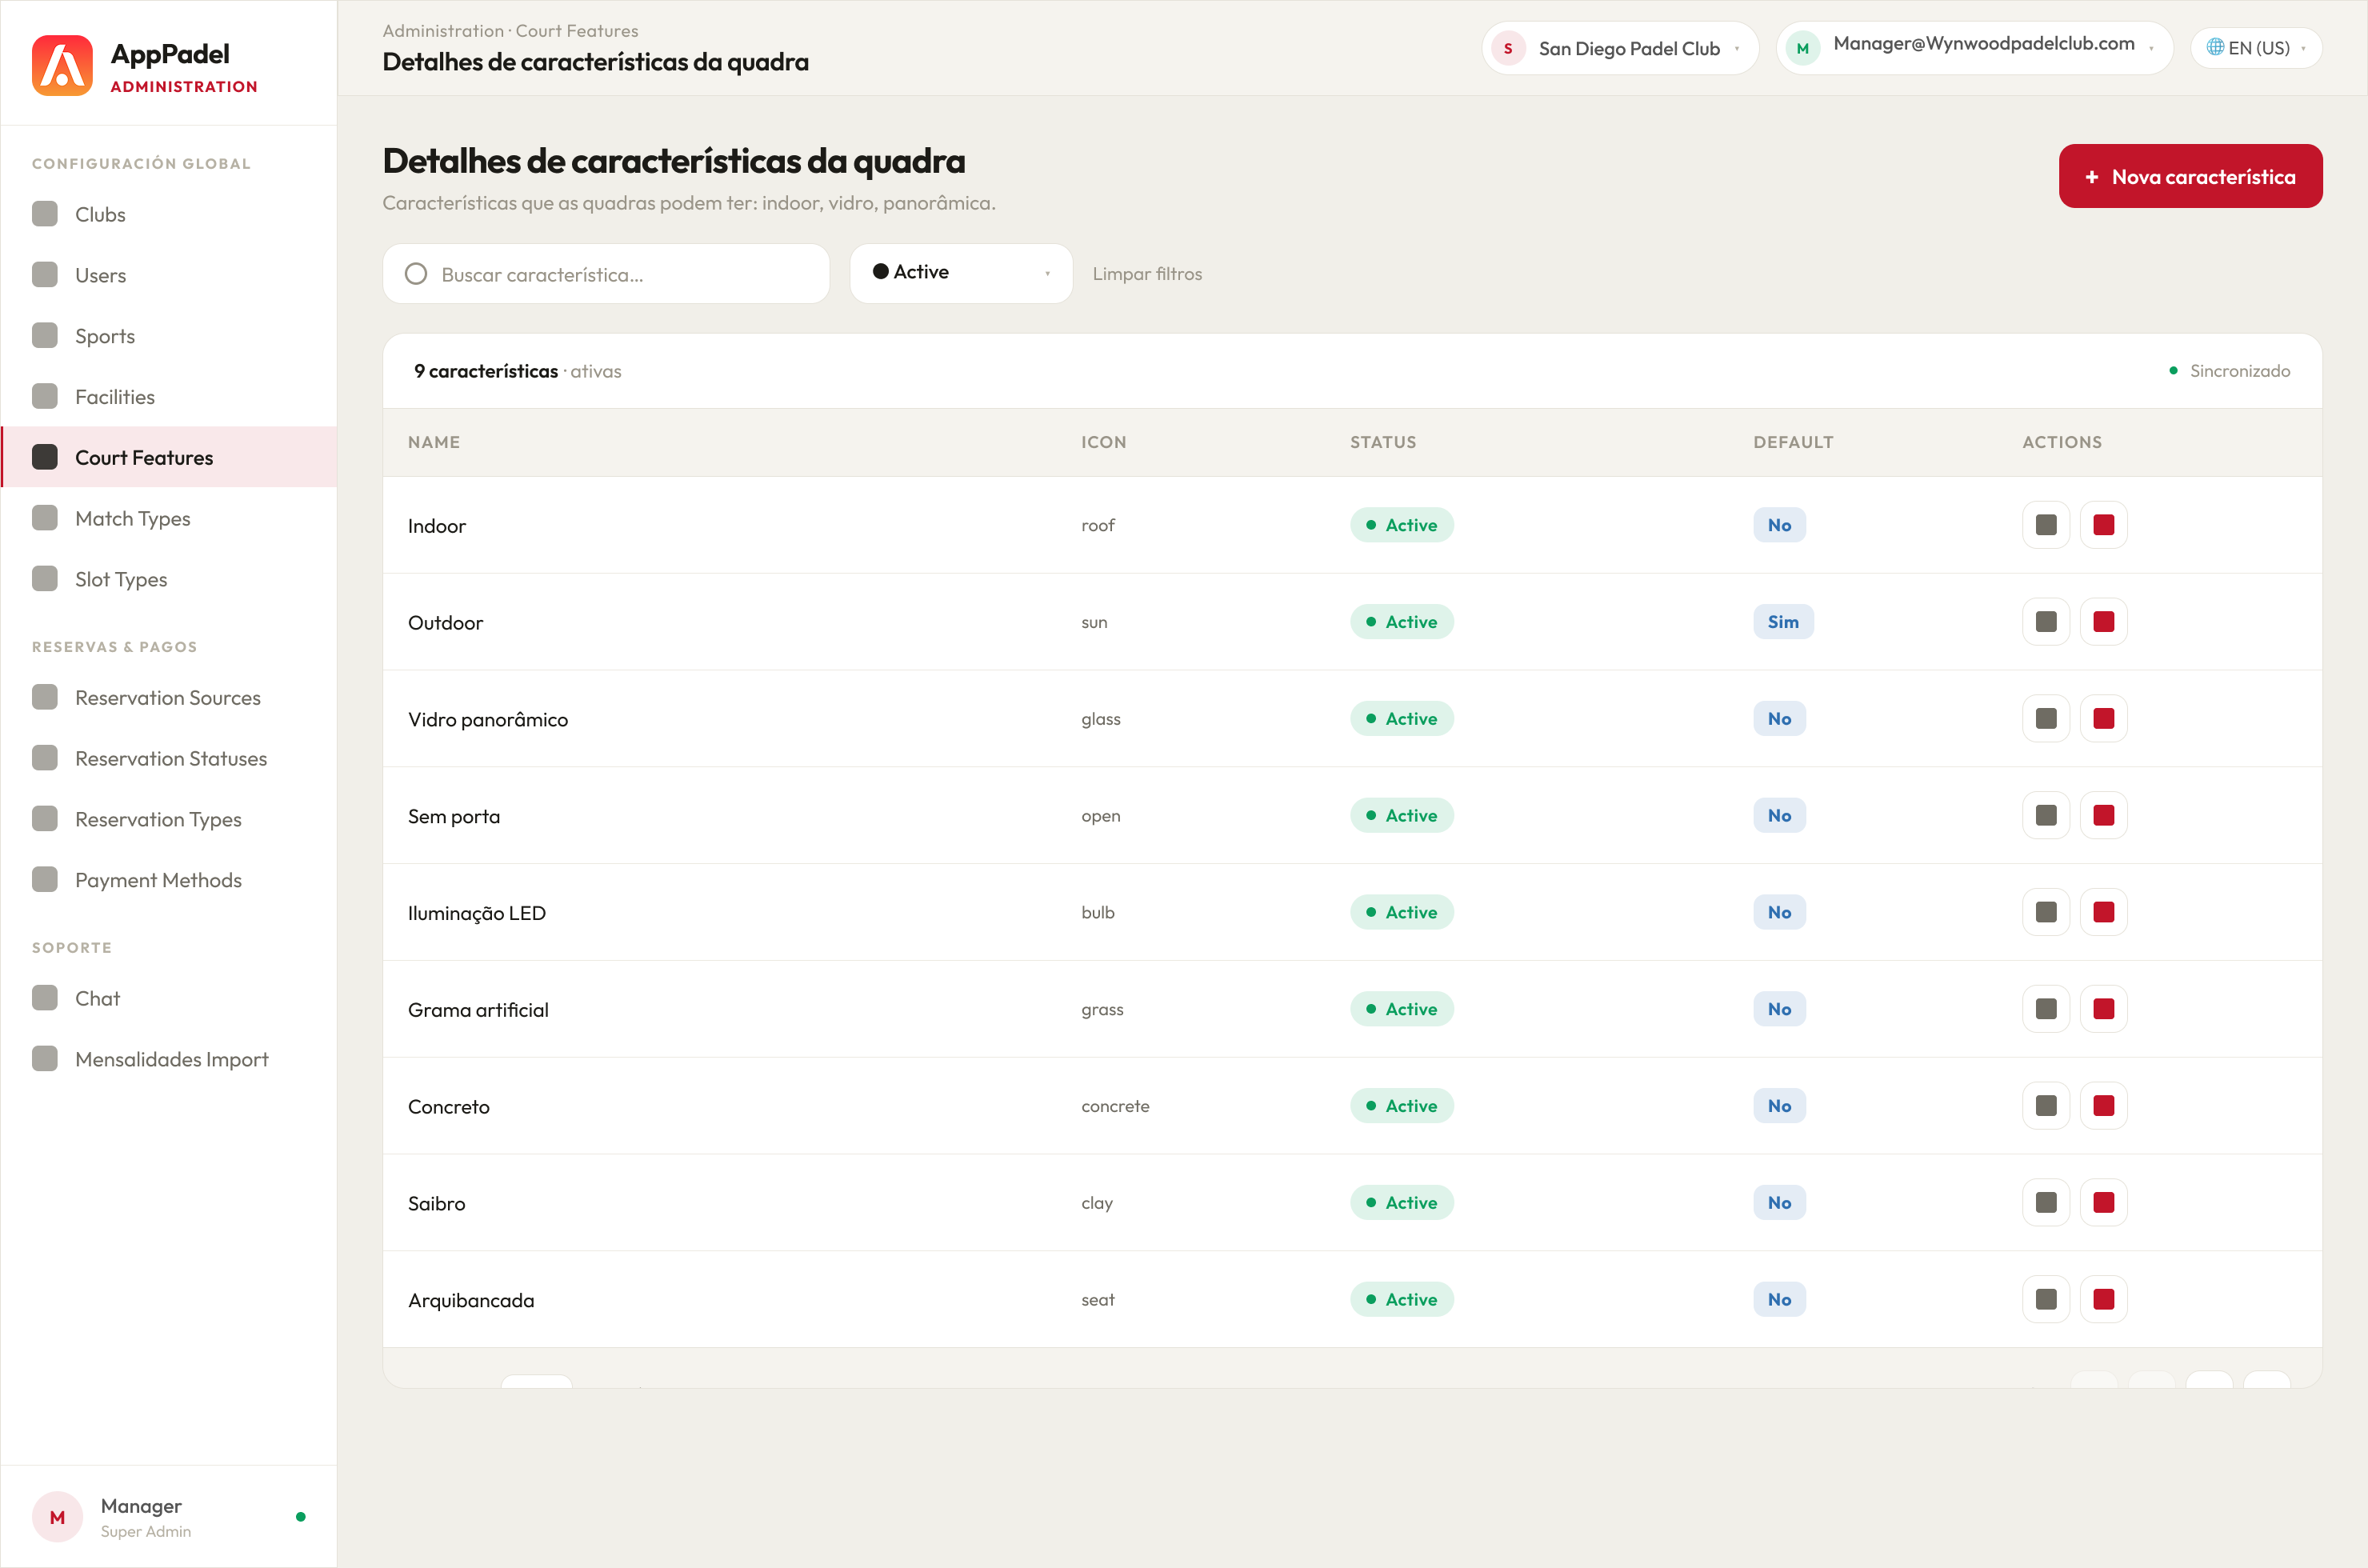The height and width of the screenshot is (1568, 2368).
Task: Click the Active status badge for Saibro
Action: pos(1402,1203)
